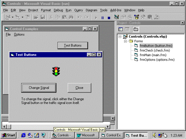Click the Copy toolbar icon
The height and width of the screenshot is (139, 186).
(58, 17)
